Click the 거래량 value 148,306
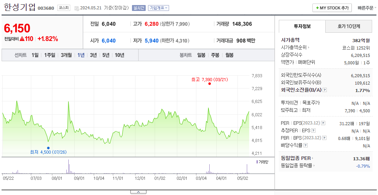Viewport: 378px width, 195px height. tap(242, 24)
